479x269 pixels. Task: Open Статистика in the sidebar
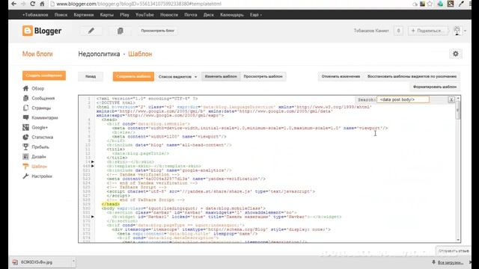[43, 137]
